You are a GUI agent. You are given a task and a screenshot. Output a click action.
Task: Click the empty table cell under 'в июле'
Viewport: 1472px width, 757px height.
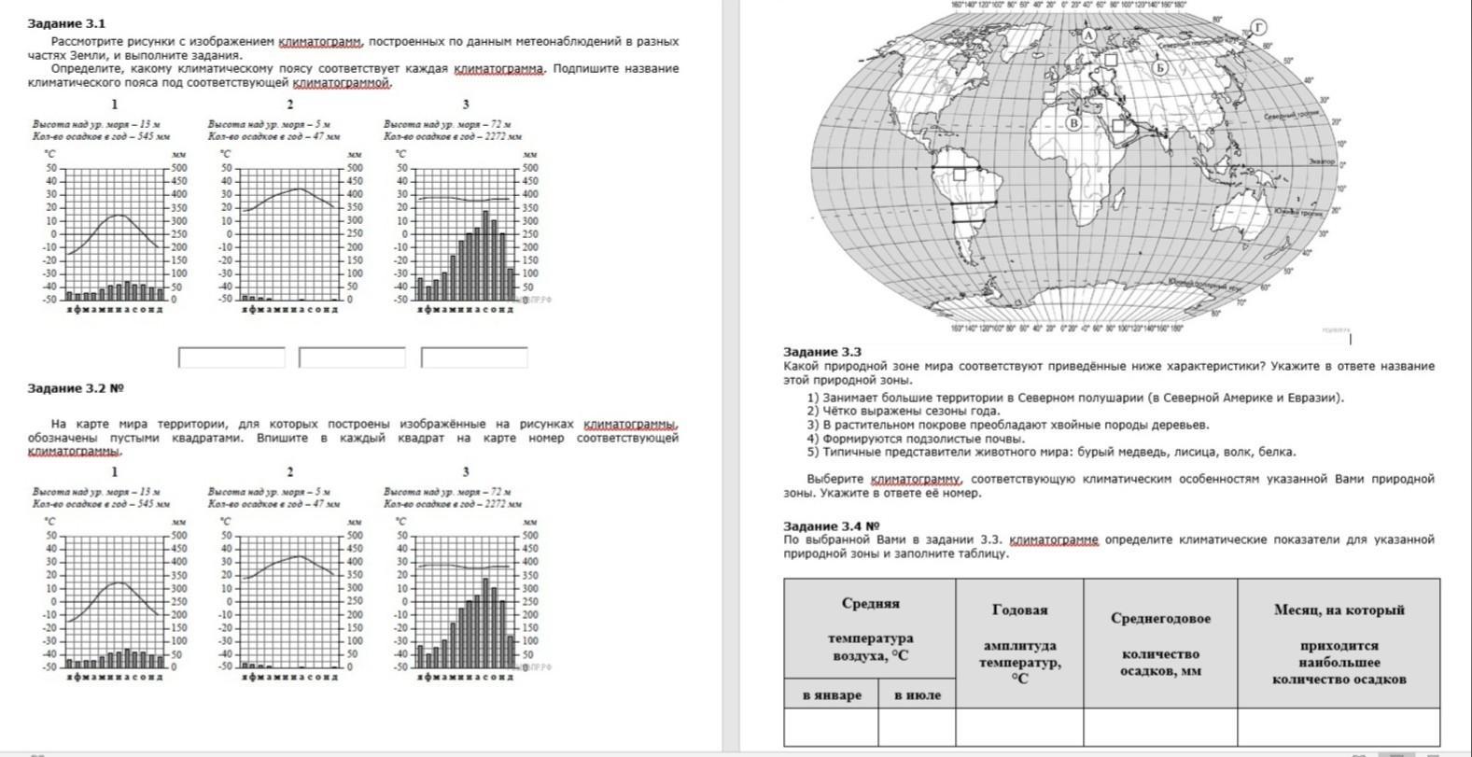pyautogui.click(x=917, y=727)
